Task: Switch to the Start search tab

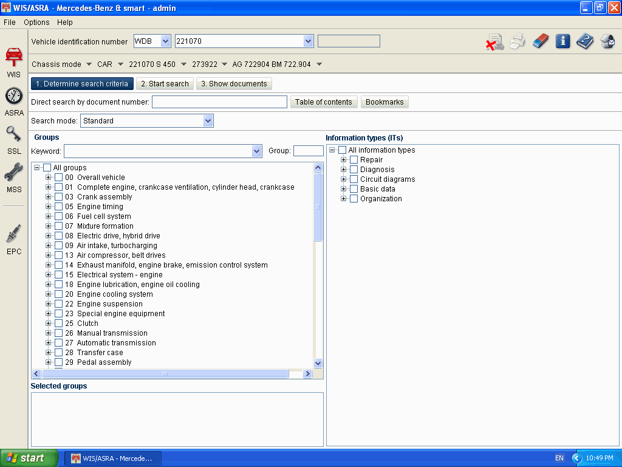Action: [165, 84]
